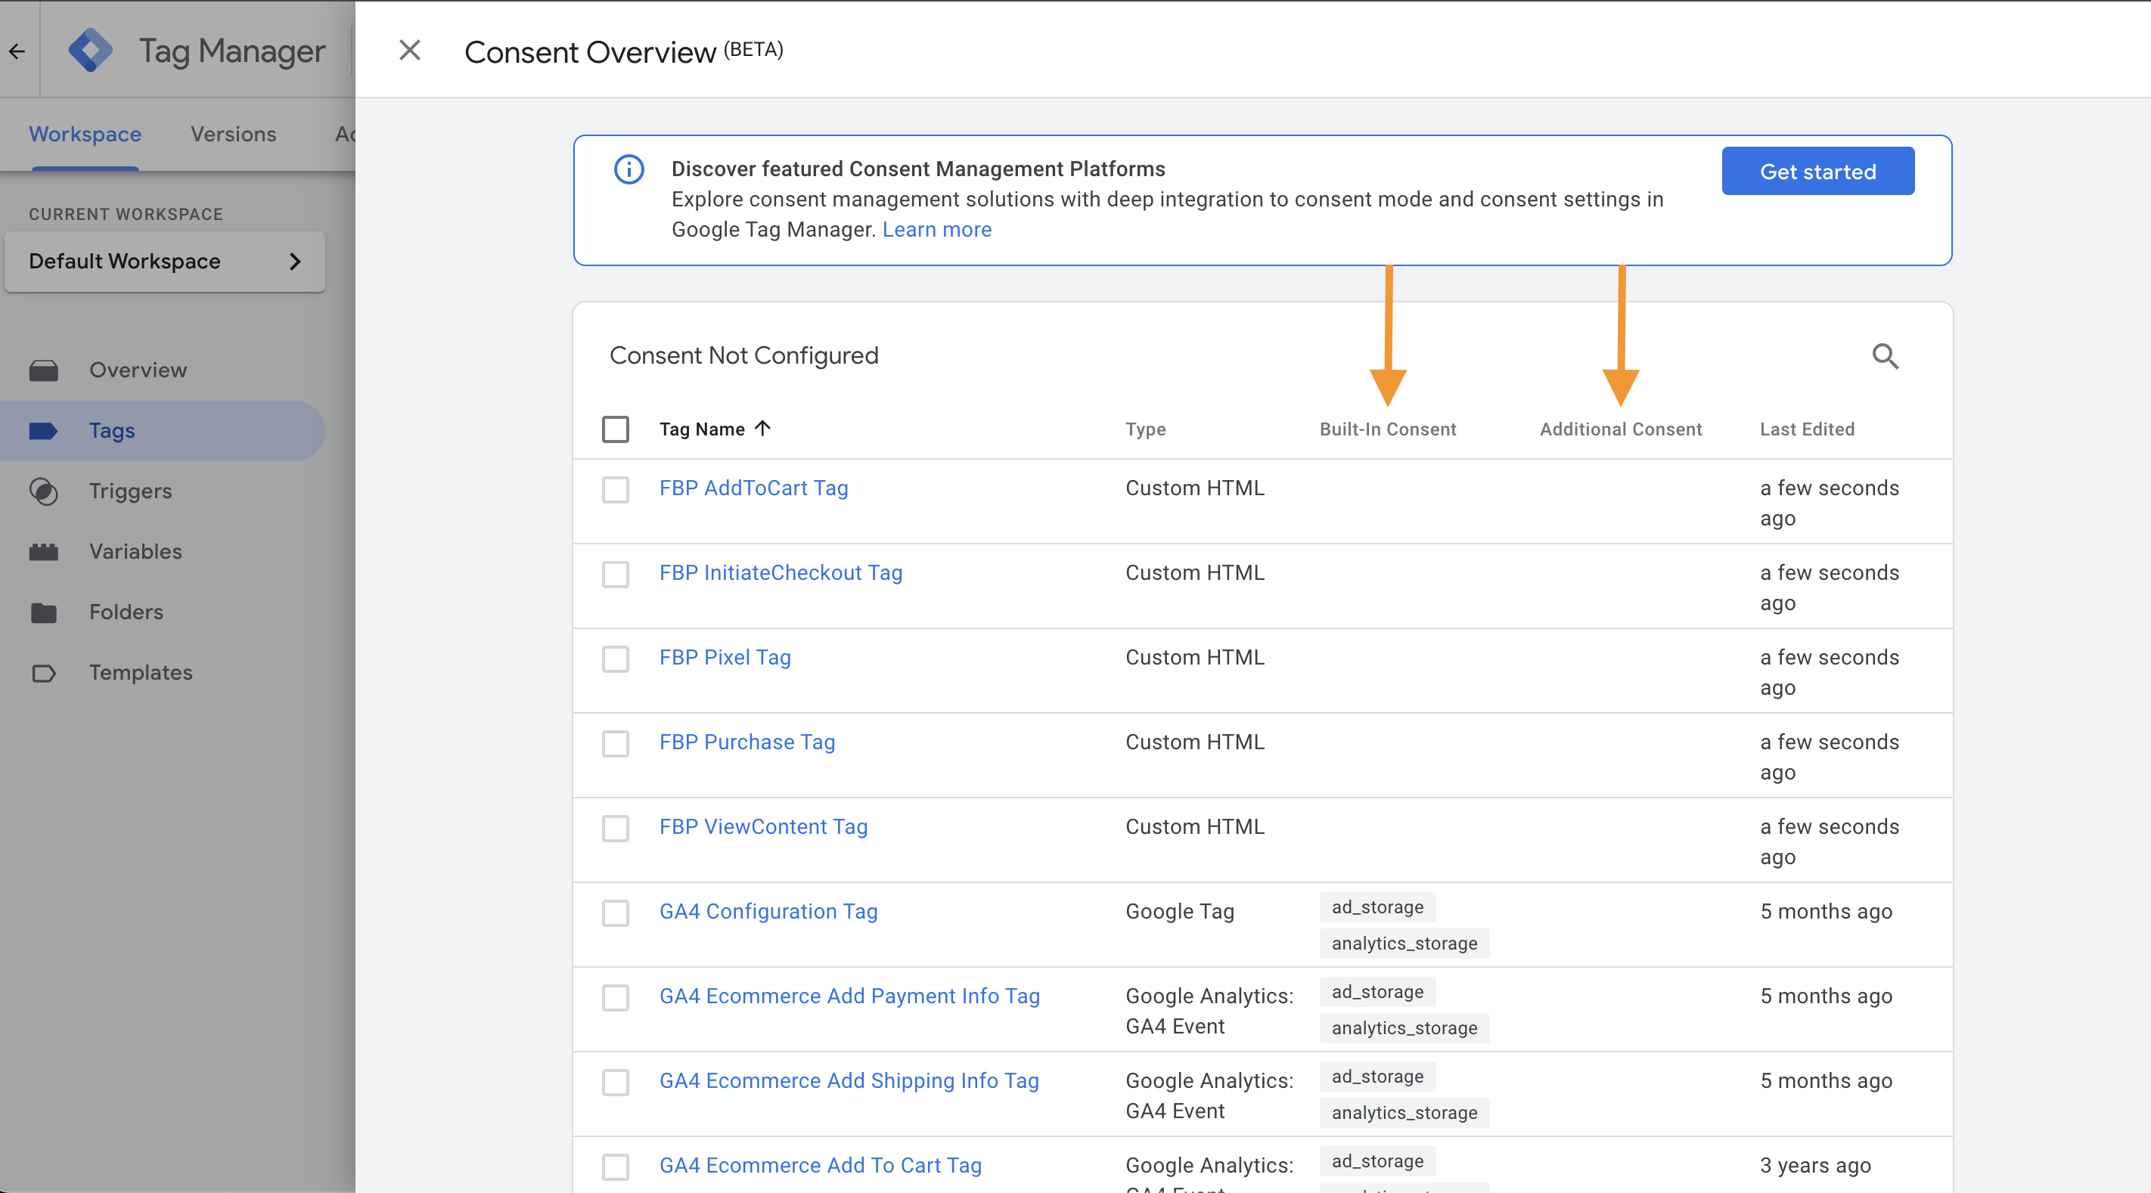Toggle Tag Name sort arrow
This screenshot has height=1193, width=2151.
point(762,428)
